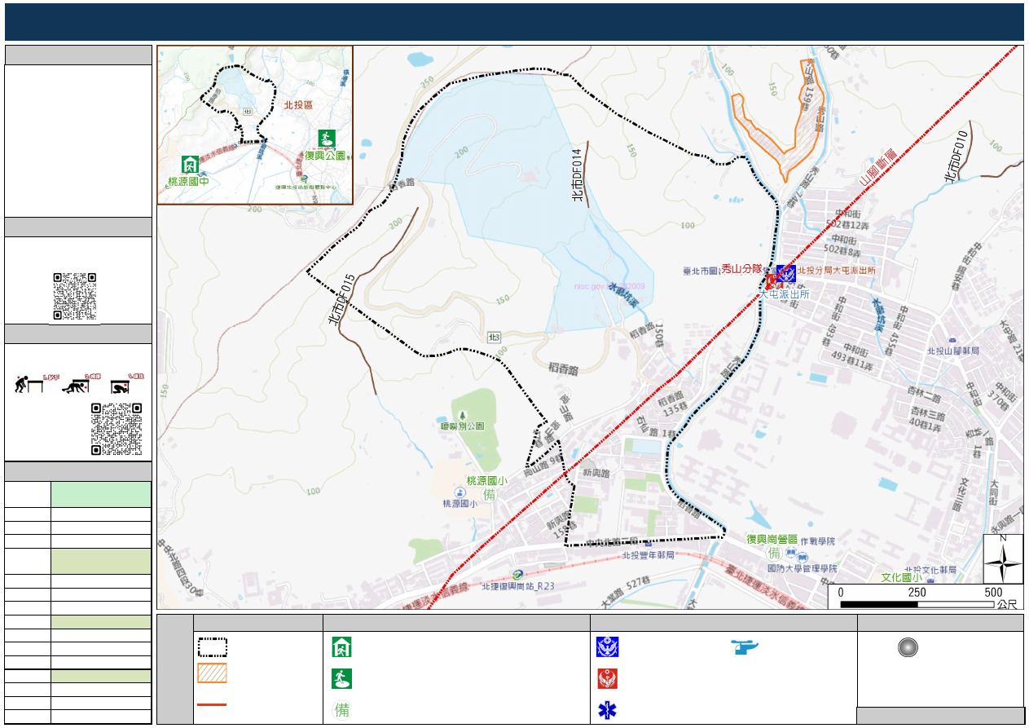Image resolution: width=1029 pixels, height=728 pixels.
Task: Click the dashed boundary symbol in legend
Action: 213,648
